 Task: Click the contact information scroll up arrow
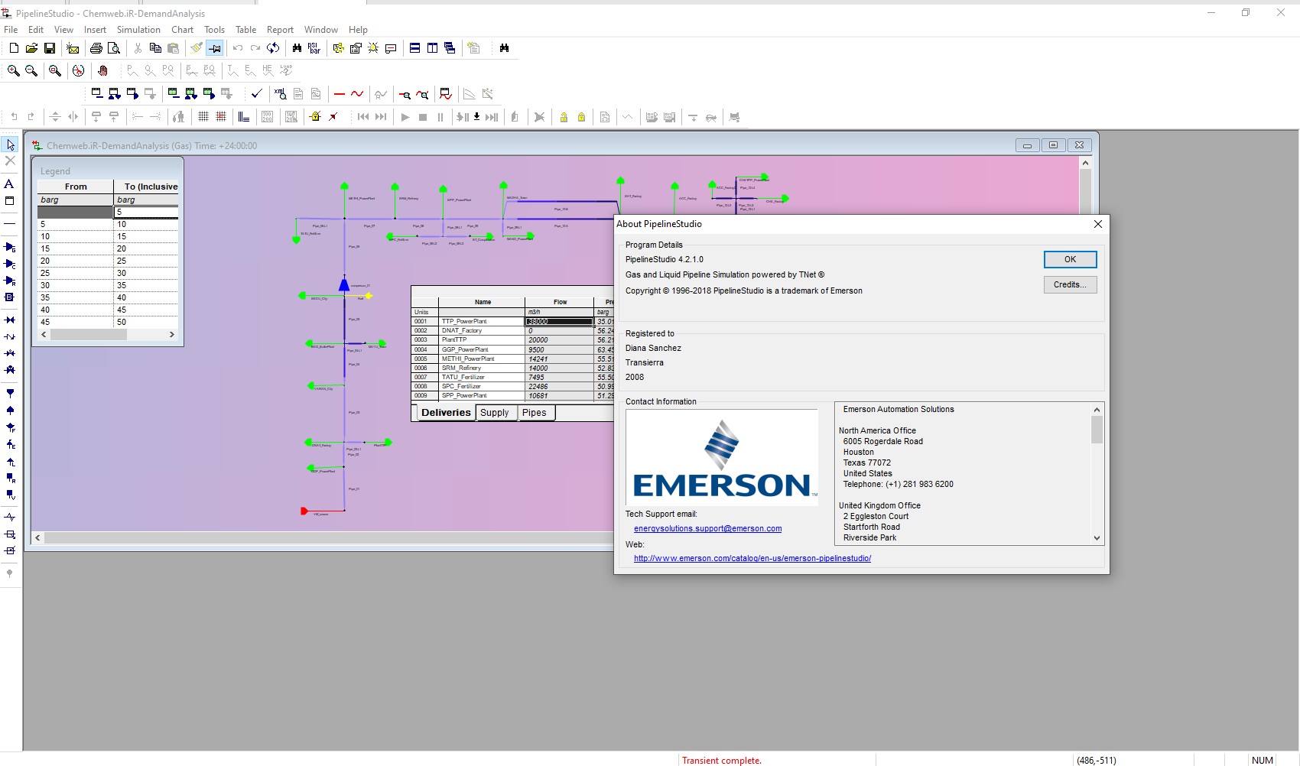pyautogui.click(x=1097, y=410)
